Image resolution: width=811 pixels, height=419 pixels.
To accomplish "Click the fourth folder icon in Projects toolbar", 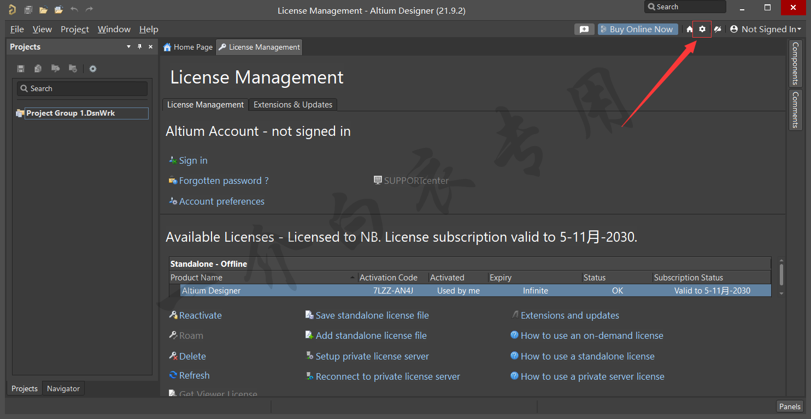I will pos(73,69).
